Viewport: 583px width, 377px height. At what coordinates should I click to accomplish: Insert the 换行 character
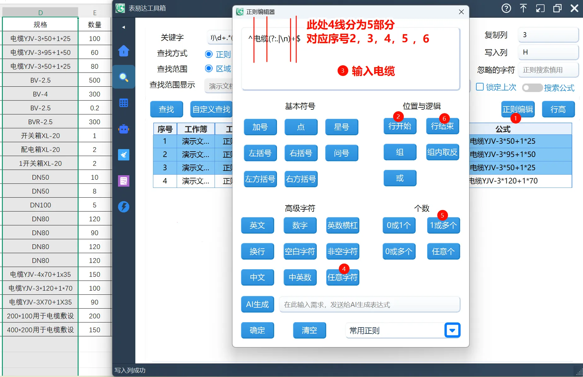point(257,251)
